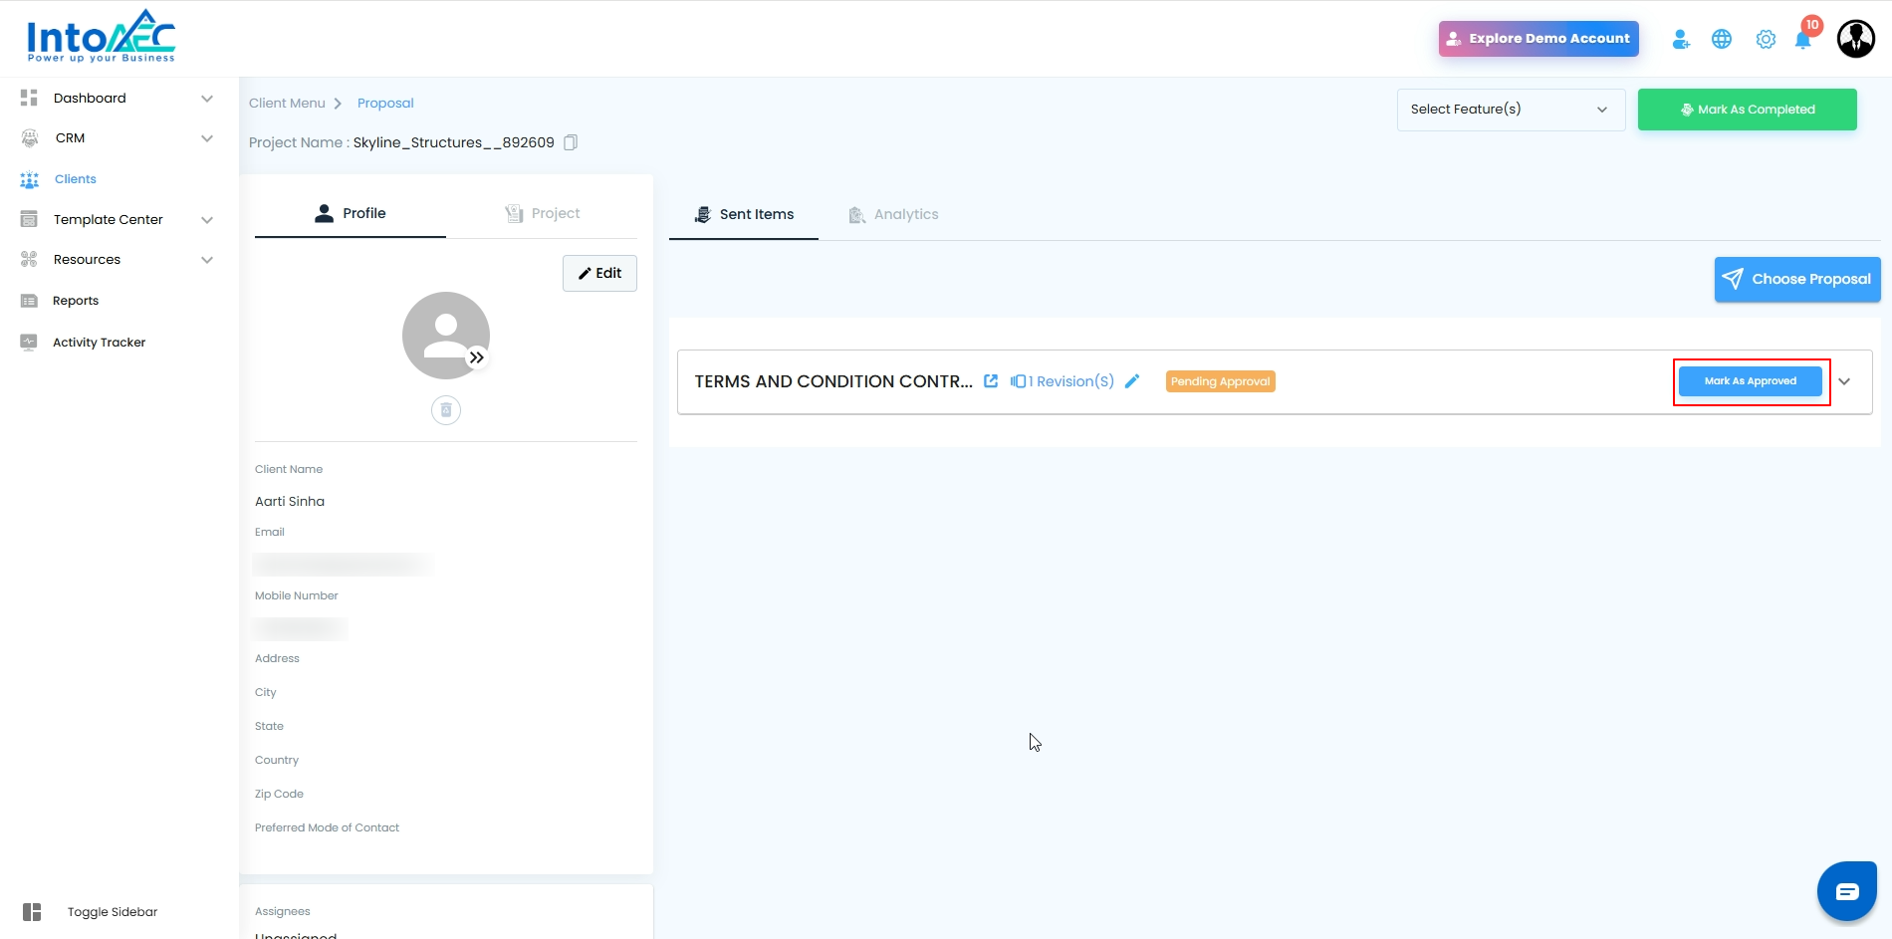Select the Sent Items tab
Image resolution: width=1892 pixels, height=939 pixels.
[744, 214]
